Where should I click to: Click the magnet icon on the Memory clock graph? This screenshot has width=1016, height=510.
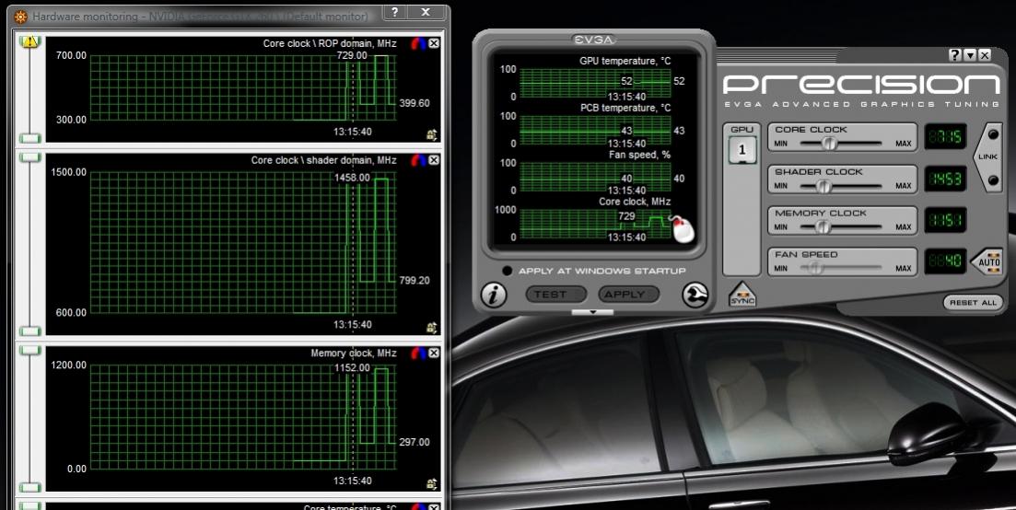pos(418,354)
